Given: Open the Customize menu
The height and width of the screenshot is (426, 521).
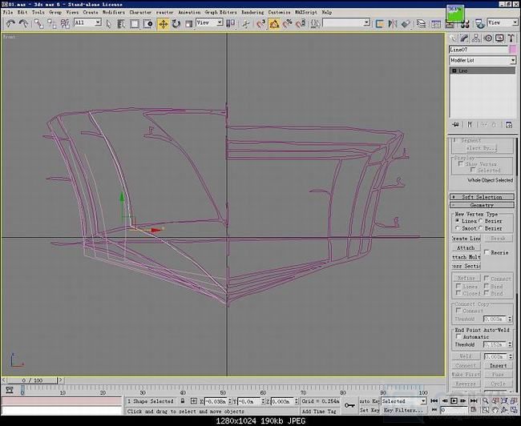Looking at the screenshot, I should [x=279, y=12].
